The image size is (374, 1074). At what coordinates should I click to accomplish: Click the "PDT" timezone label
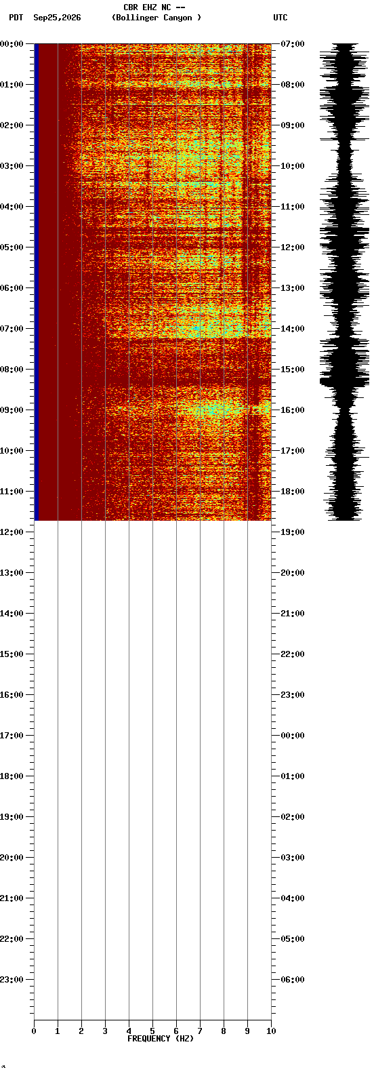16,18
